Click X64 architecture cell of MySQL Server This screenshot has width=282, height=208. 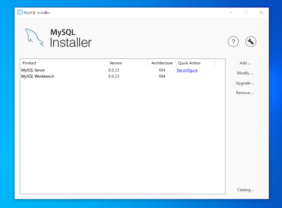click(162, 70)
